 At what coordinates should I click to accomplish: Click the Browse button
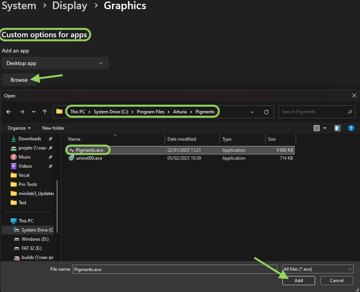pos(19,80)
